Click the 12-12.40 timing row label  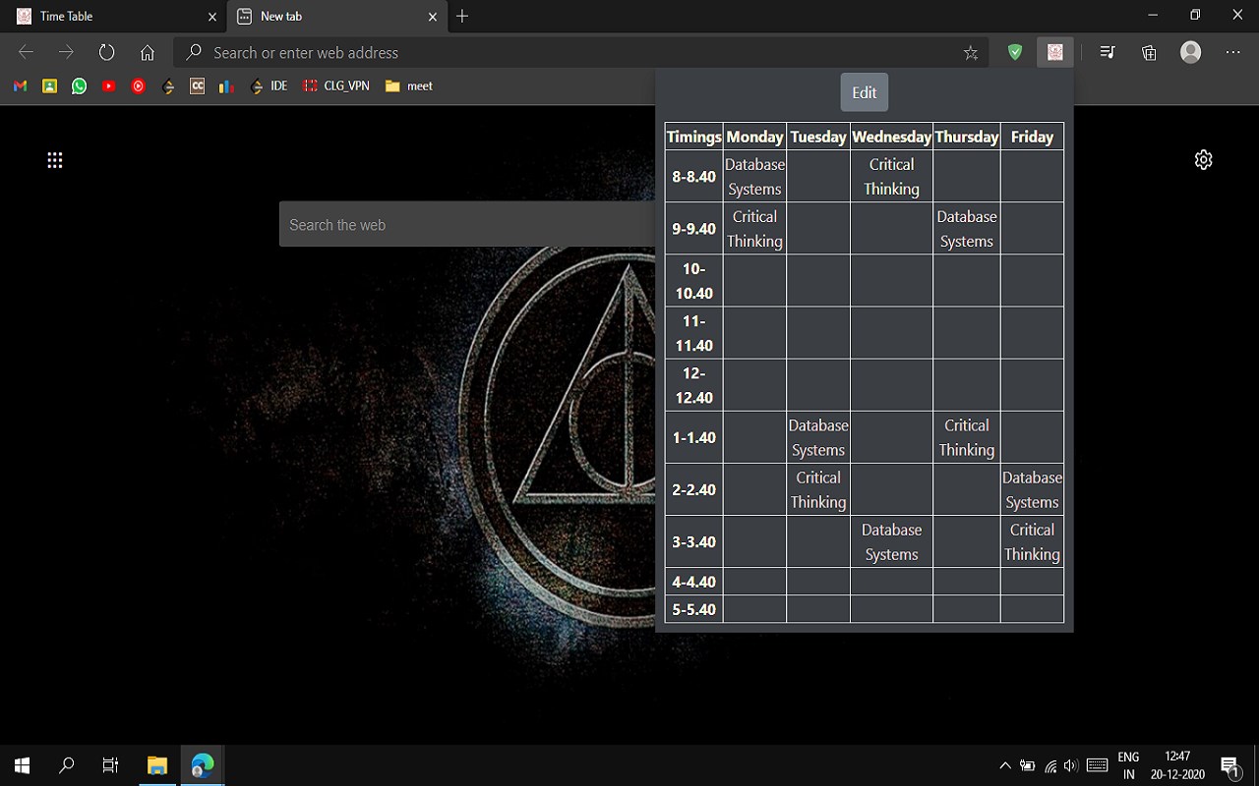(694, 385)
